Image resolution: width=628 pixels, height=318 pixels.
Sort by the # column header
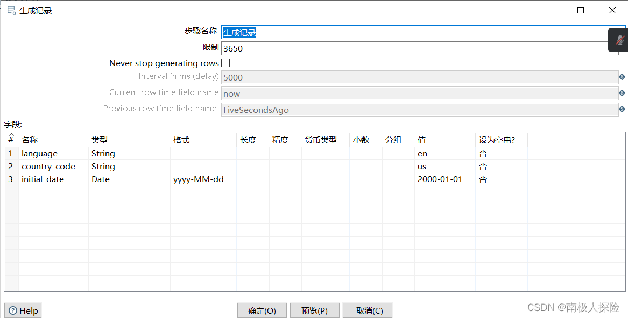pos(11,140)
